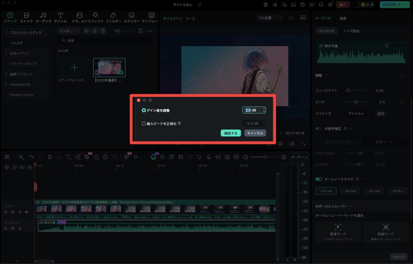Open the ステッカー stickers tab
This screenshot has height=264, width=413.
point(132,18)
